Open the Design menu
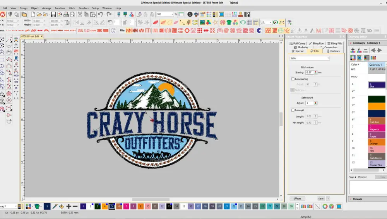The width and height of the screenshot is (387, 219). (x=24, y=8)
